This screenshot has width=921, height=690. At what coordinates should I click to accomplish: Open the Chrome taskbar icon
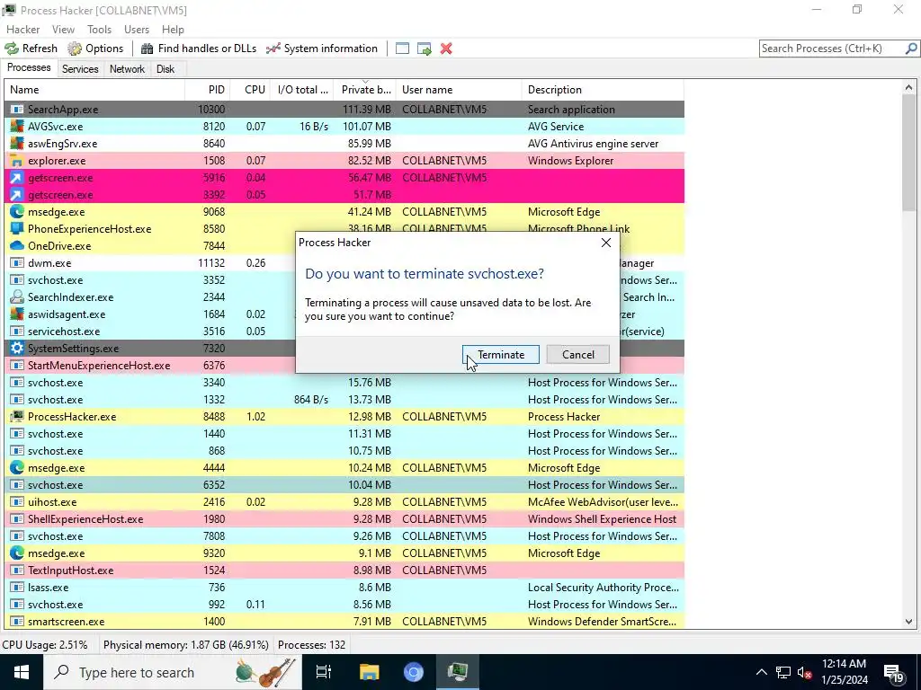point(414,672)
